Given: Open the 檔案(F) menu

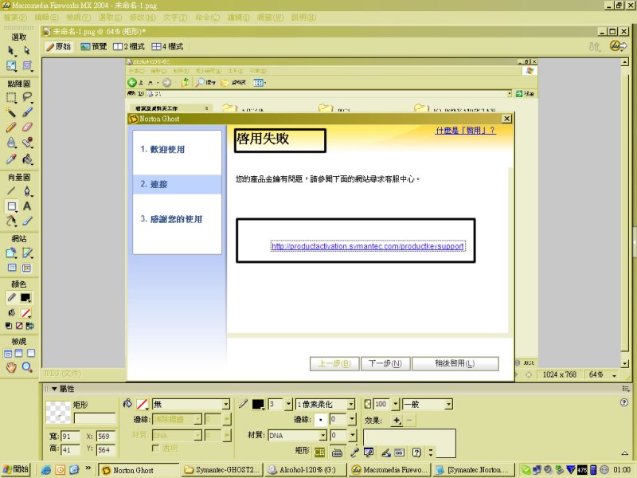Looking at the screenshot, I should [15, 18].
